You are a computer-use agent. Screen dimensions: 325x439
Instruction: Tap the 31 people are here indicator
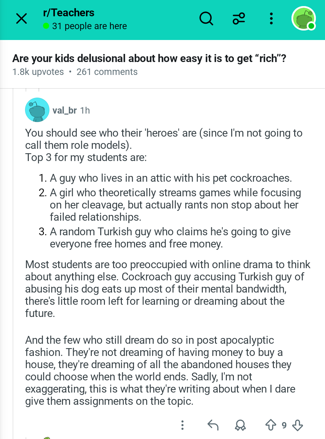tap(85, 26)
